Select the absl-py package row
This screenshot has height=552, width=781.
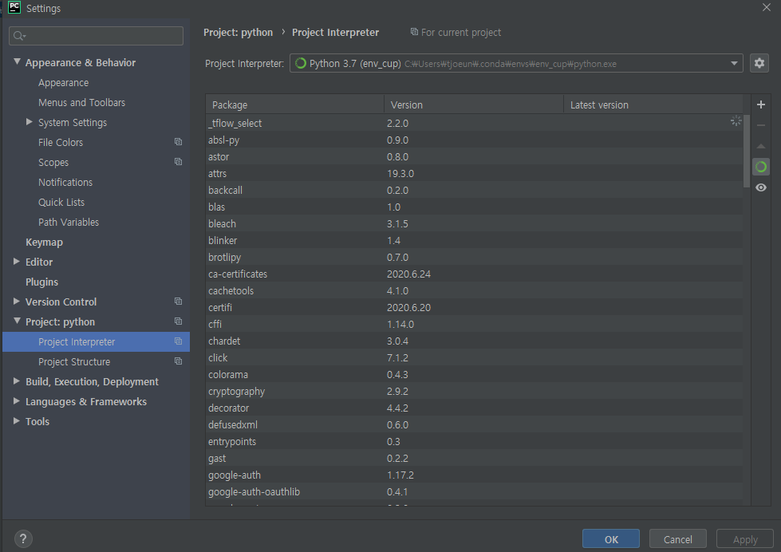click(x=474, y=140)
